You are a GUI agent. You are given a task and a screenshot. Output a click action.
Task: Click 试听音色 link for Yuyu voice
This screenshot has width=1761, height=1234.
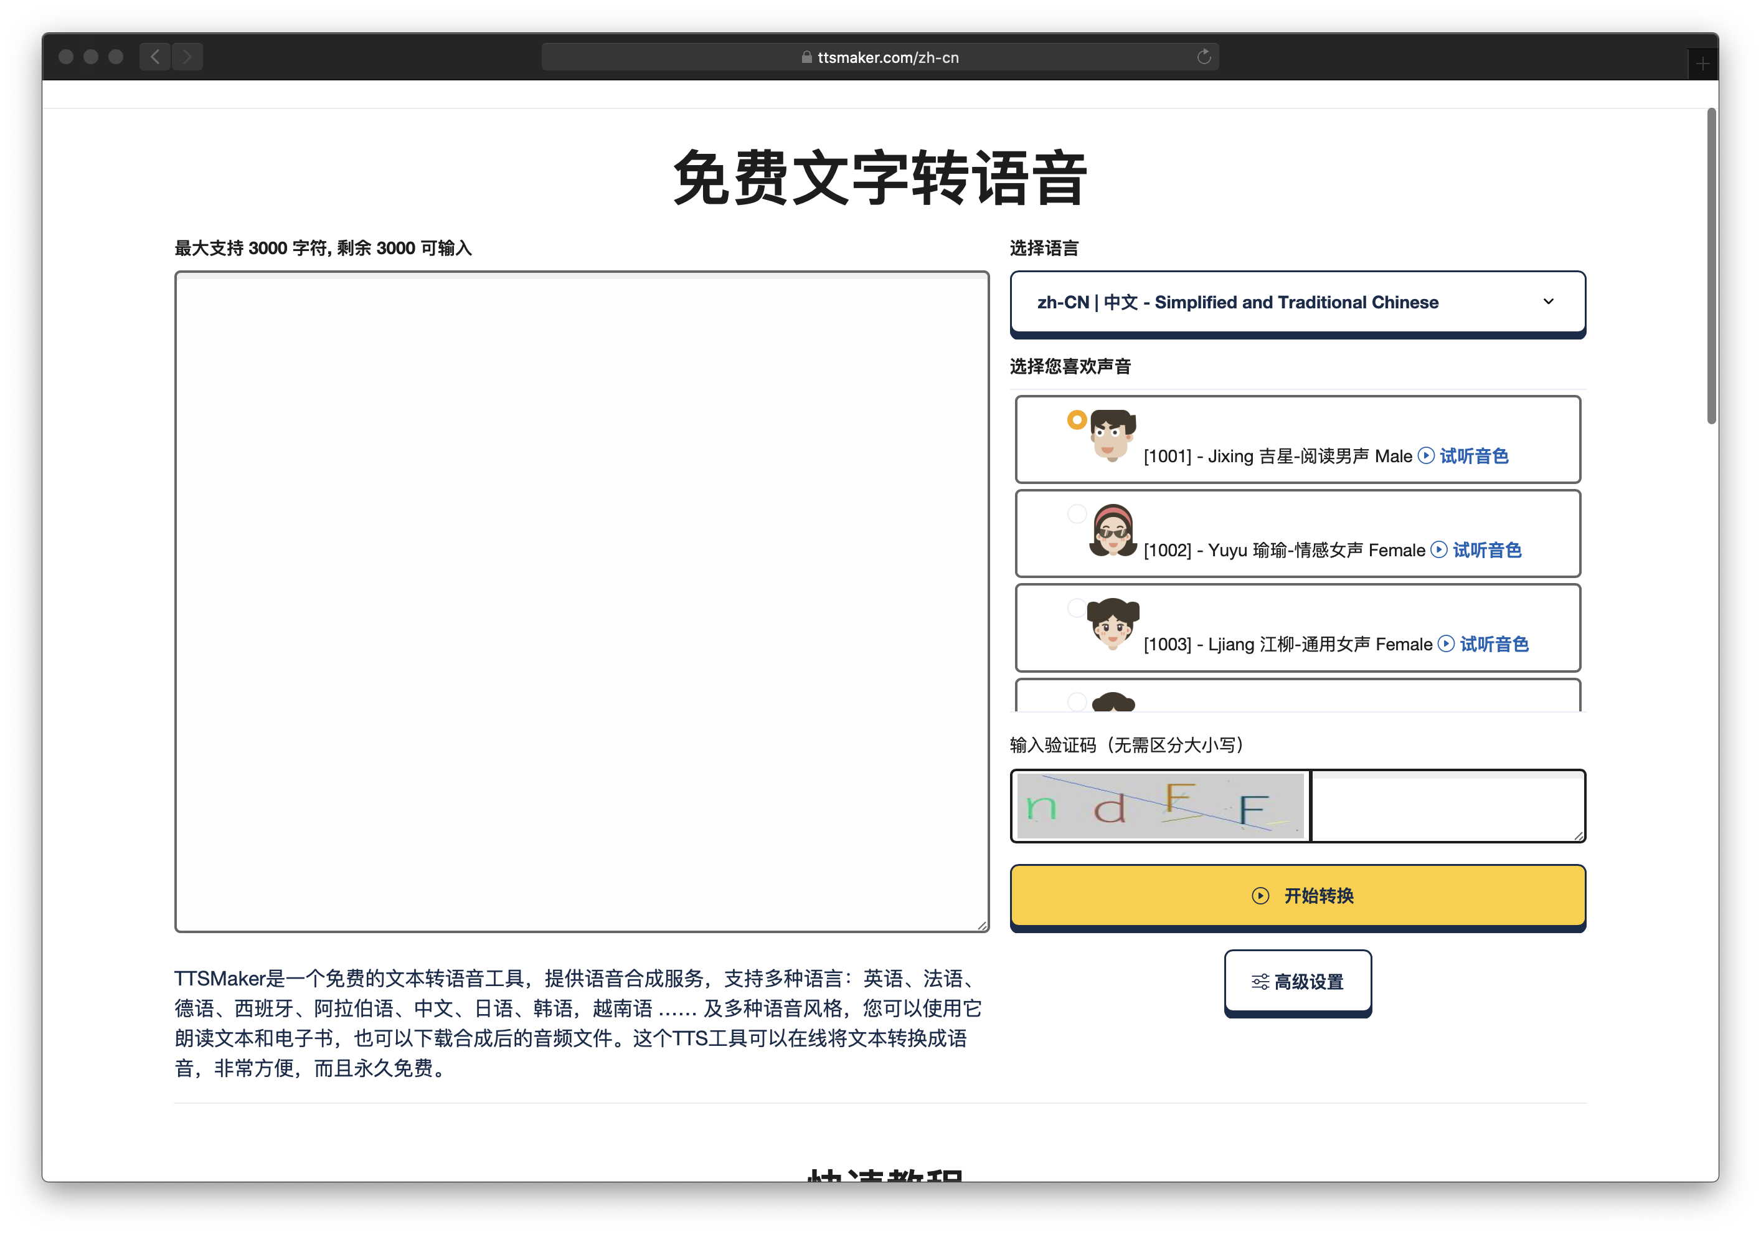(1486, 550)
